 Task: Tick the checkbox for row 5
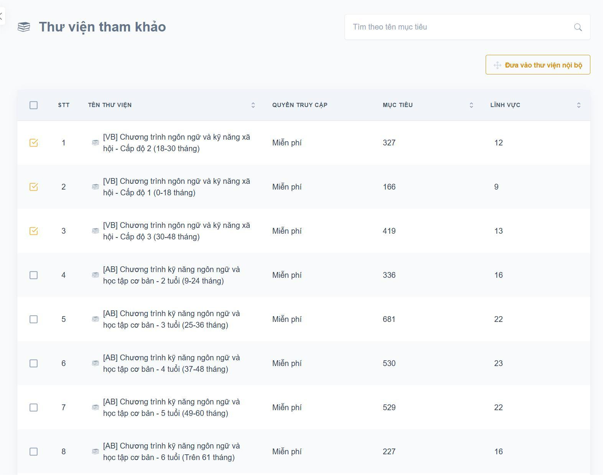tap(34, 319)
